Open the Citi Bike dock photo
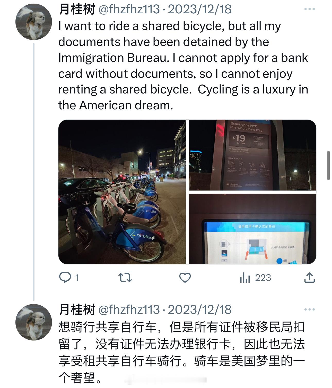Image resolution: width=332 pixels, height=388 pixels. [122, 192]
